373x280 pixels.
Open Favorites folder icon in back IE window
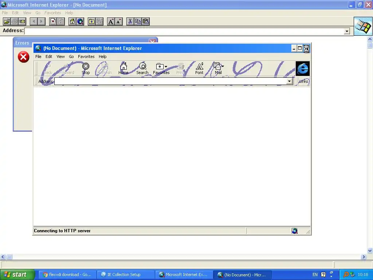point(91,22)
